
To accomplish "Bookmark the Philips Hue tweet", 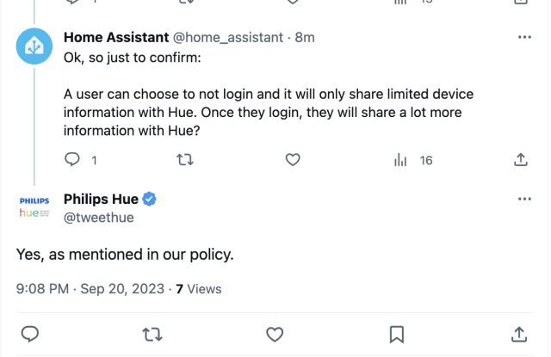I will [x=397, y=334].
